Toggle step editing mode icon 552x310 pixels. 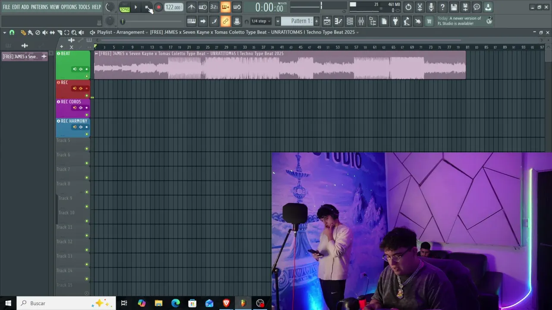[214, 21]
